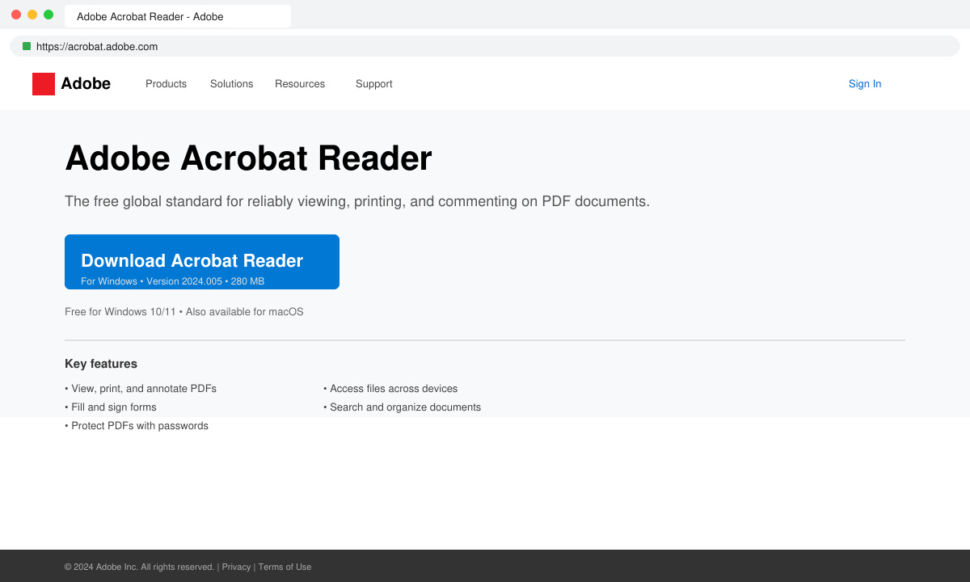
Task: Click the Sign In link
Action: coord(865,84)
